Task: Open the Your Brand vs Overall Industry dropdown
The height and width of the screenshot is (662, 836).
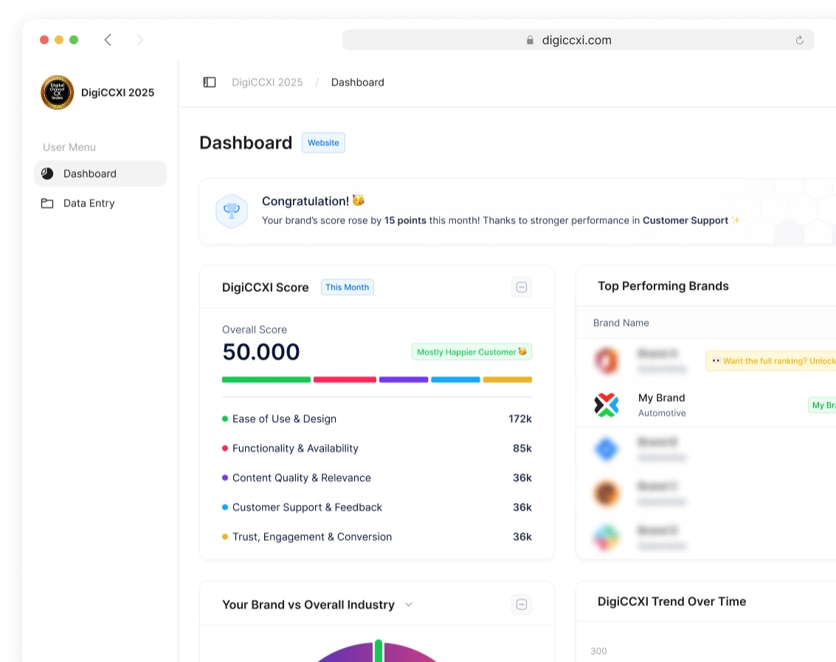Action: click(x=409, y=604)
